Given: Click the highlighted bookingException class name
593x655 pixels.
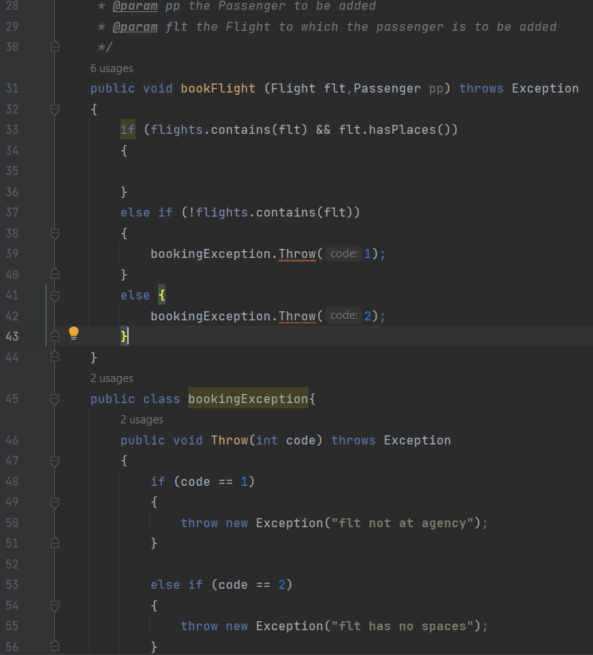Looking at the screenshot, I should pos(248,399).
